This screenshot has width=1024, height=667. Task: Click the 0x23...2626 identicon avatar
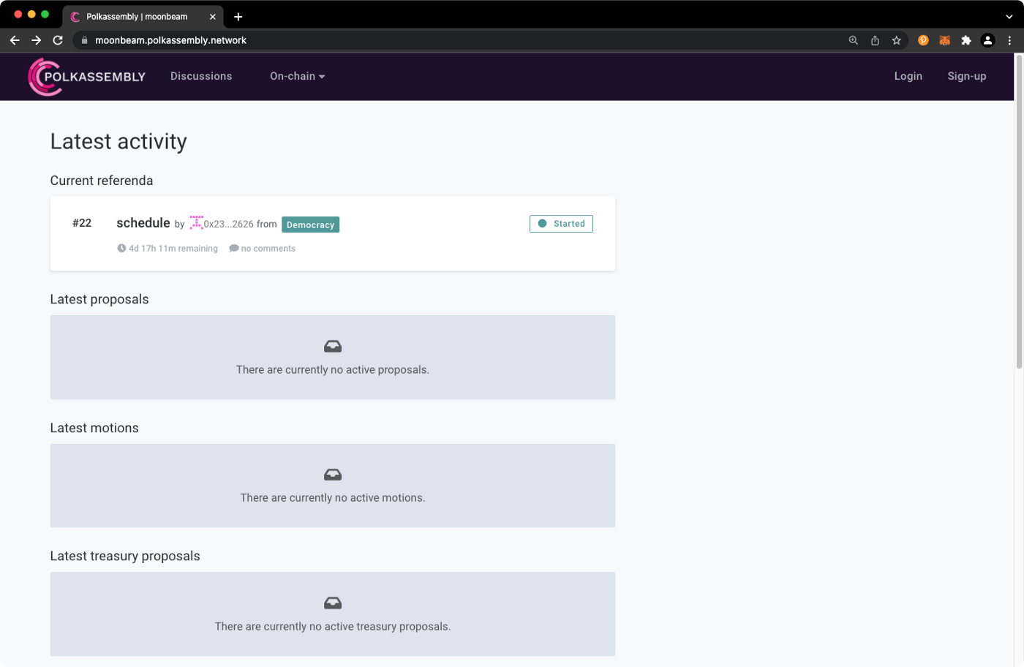[196, 222]
